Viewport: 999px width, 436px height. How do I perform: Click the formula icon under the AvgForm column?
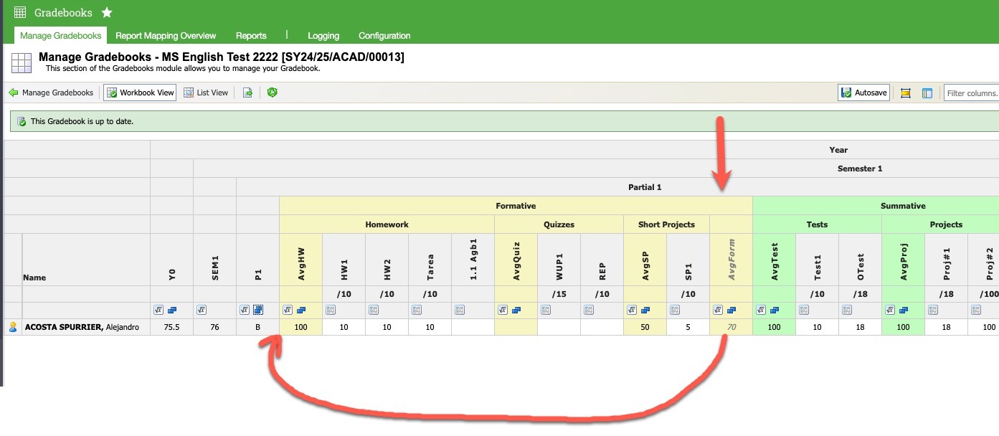point(718,310)
